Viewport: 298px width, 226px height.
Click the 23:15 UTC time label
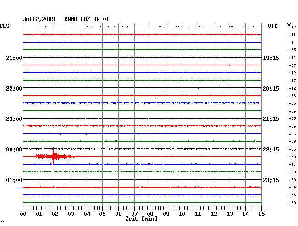pyautogui.click(x=271, y=180)
